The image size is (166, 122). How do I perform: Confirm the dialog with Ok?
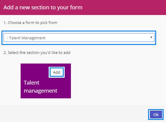point(156,115)
